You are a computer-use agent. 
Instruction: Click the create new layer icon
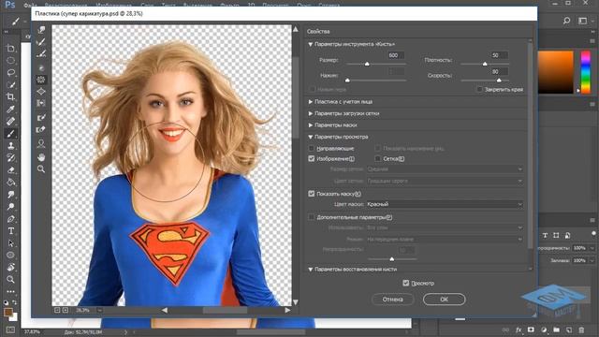pyautogui.click(x=569, y=330)
